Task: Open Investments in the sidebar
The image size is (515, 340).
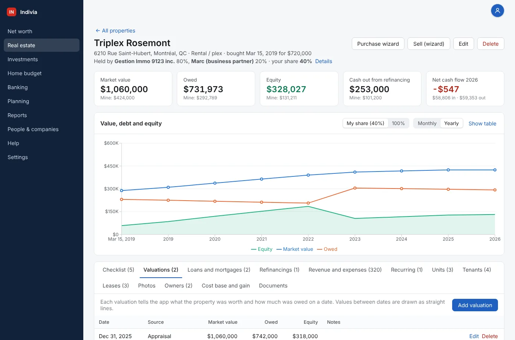Action: pos(42,59)
